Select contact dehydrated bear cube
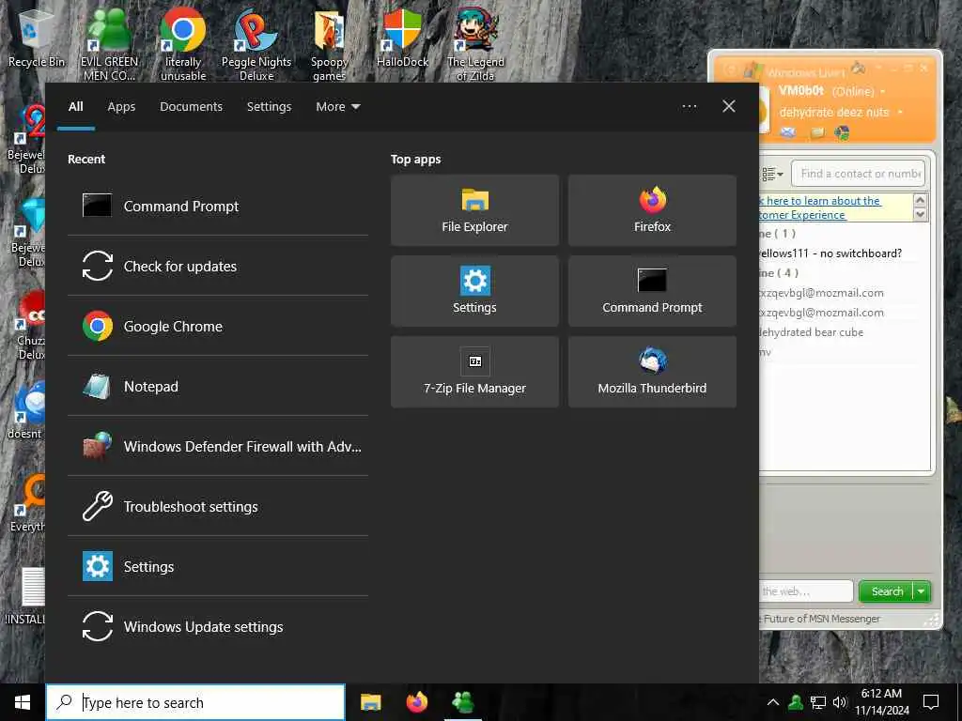Viewport: 962px width, 721px height. coord(811,332)
